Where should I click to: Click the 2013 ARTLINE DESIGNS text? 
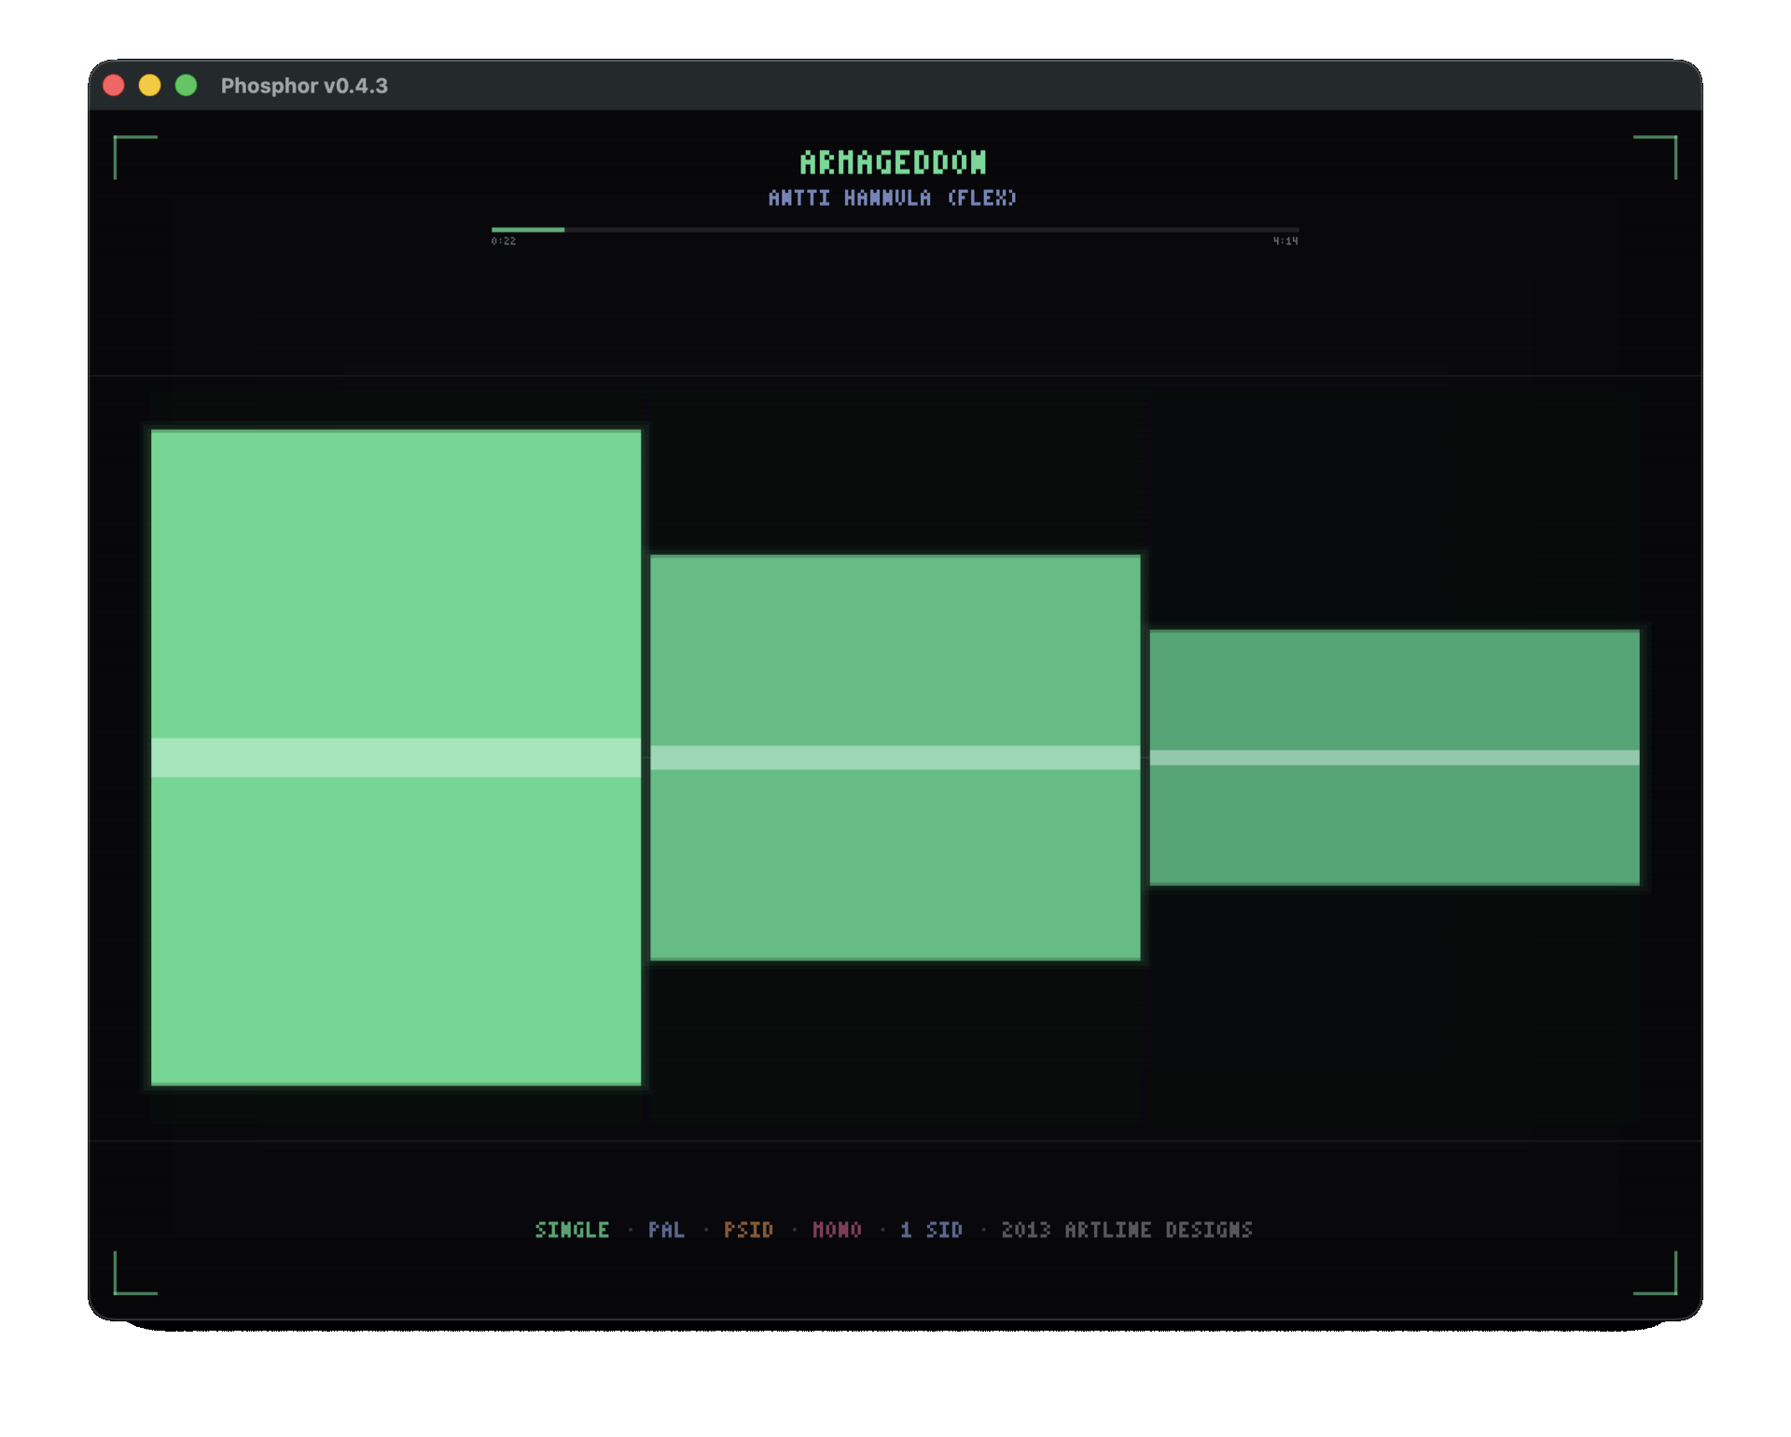(x=1127, y=1230)
